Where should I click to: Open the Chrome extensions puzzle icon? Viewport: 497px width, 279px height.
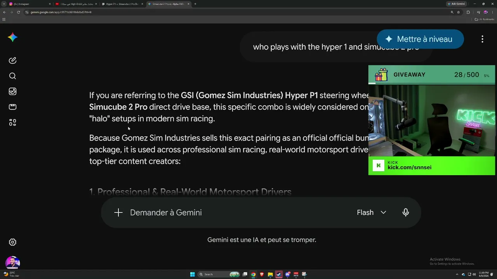point(468,12)
